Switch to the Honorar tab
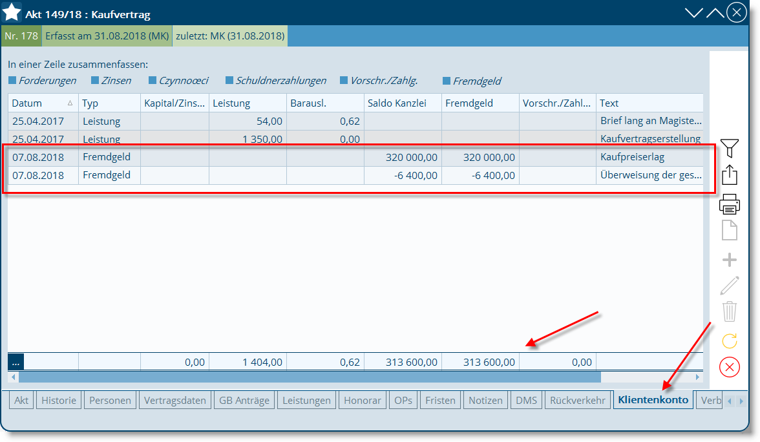The image size is (760, 442). tap(363, 401)
